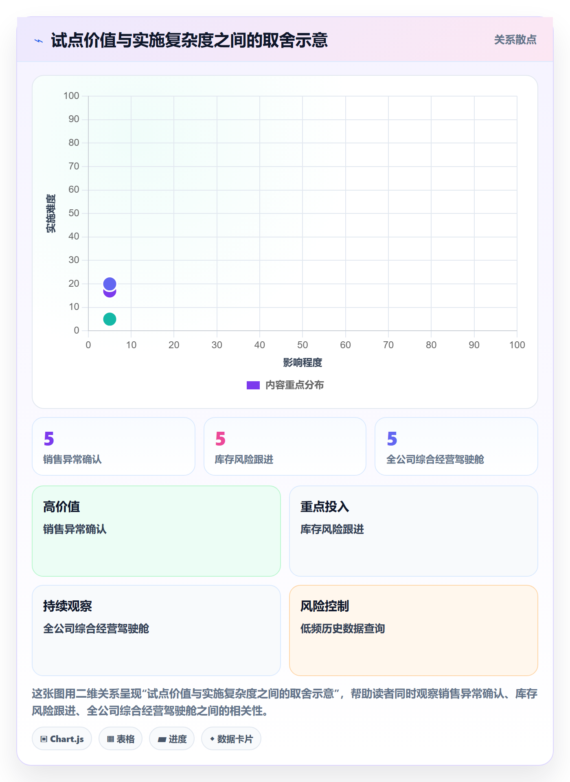Image resolution: width=570 pixels, height=782 pixels.
Task: Select the 持续观察 quadrant card
Action: 156,630
